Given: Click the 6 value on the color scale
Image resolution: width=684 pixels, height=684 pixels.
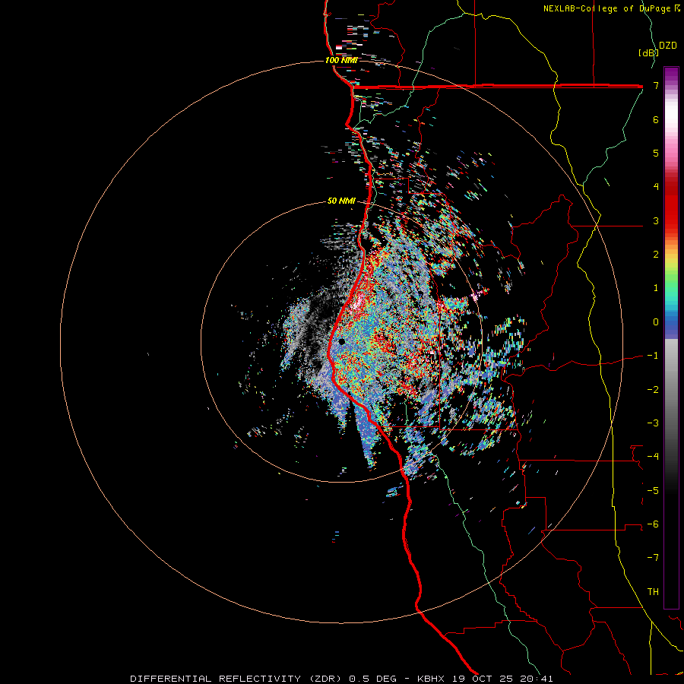Looking at the screenshot, I should pyautogui.click(x=656, y=119).
